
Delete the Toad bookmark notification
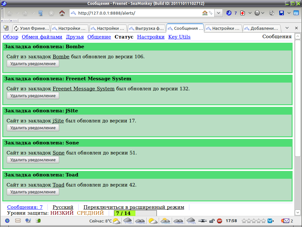pyautogui.click(x=33, y=192)
